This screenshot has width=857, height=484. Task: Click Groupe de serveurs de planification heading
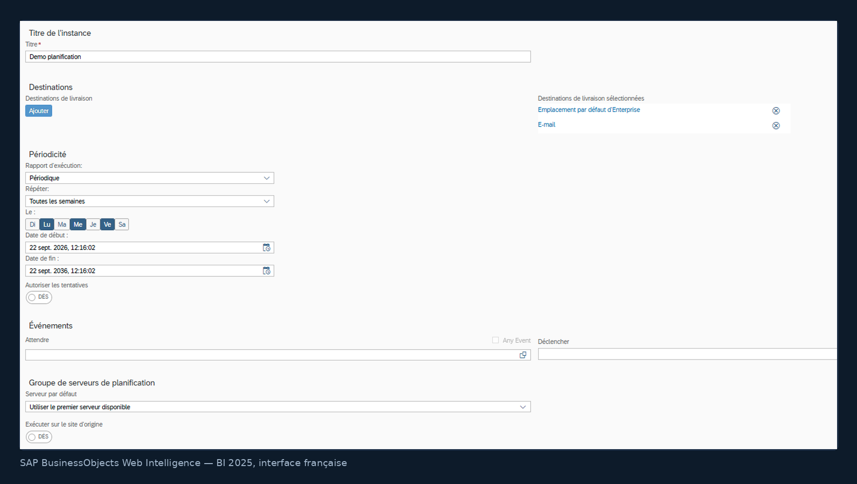[x=92, y=383]
